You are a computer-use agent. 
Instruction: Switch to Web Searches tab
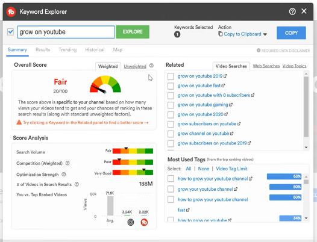pyautogui.click(x=266, y=66)
